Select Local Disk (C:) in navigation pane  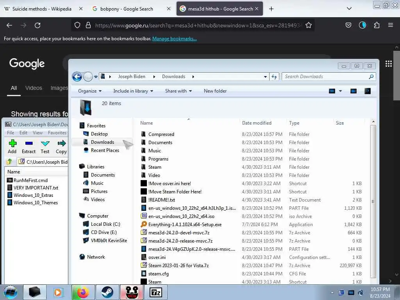tap(105, 224)
